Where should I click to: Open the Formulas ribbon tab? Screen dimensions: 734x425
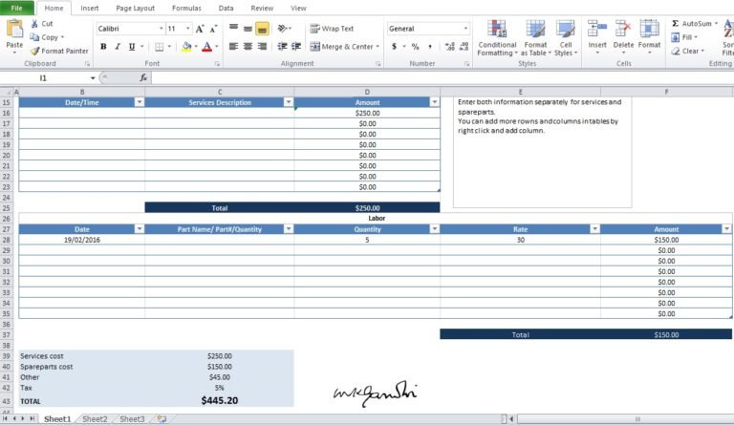pyautogui.click(x=186, y=8)
